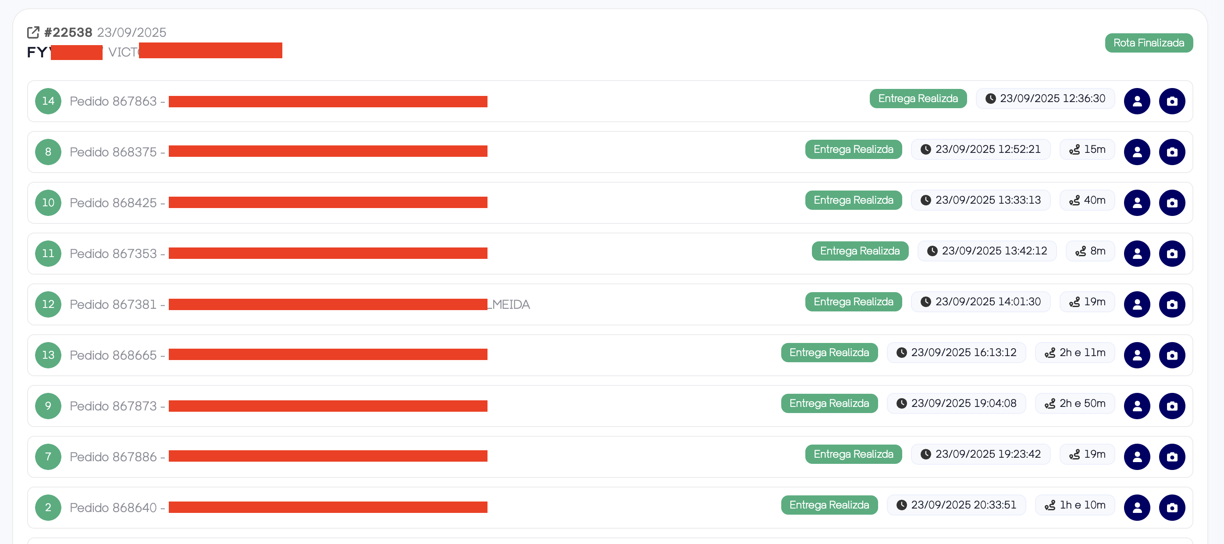Click the Rota Finalizada status badge
1224x544 pixels.
(x=1148, y=43)
